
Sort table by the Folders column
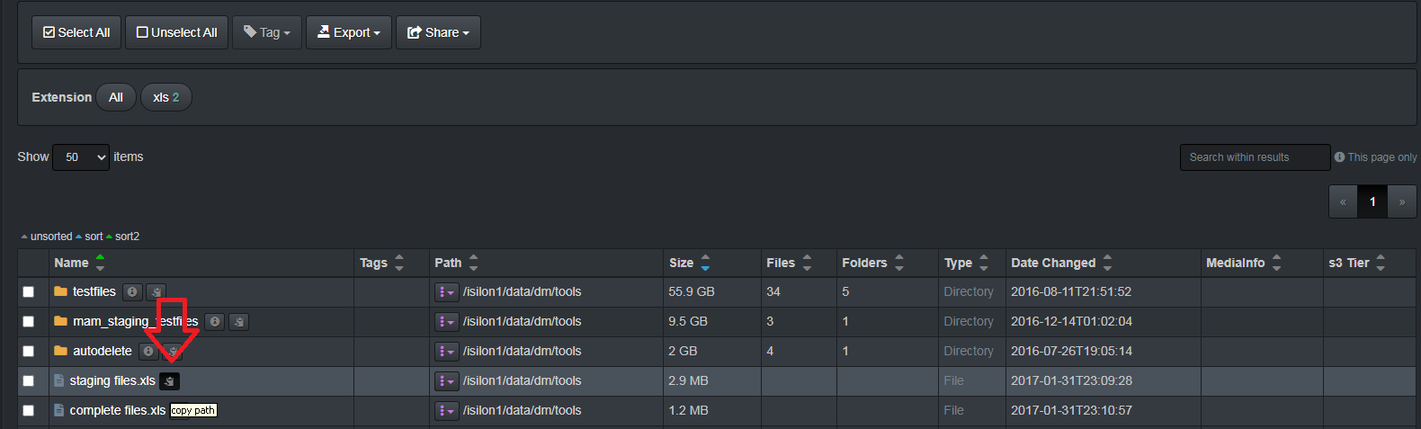tap(898, 263)
